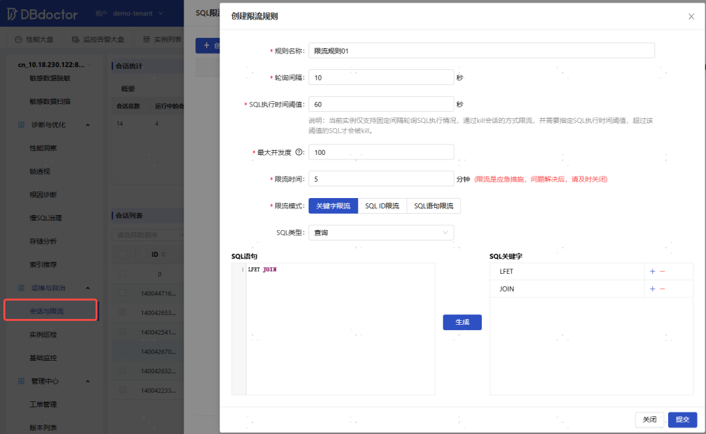Collapse the 诊断与优化 menu section
Image resolution: width=706 pixels, height=434 pixels.
[88, 125]
